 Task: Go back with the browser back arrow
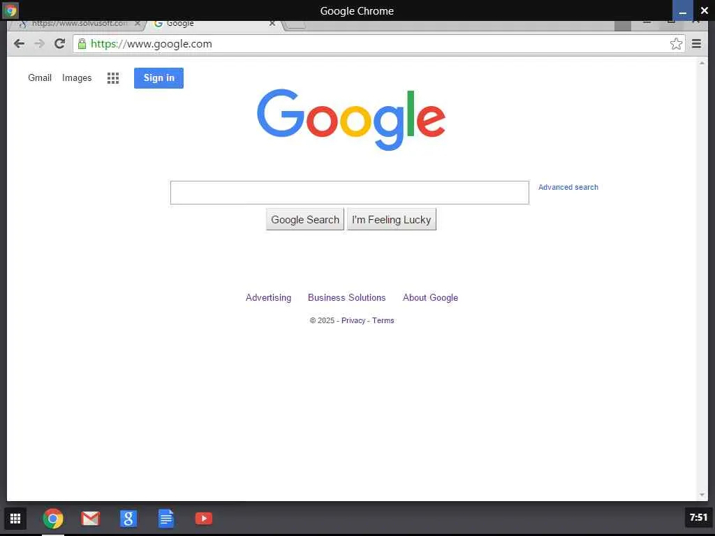(x=19, y=44)
